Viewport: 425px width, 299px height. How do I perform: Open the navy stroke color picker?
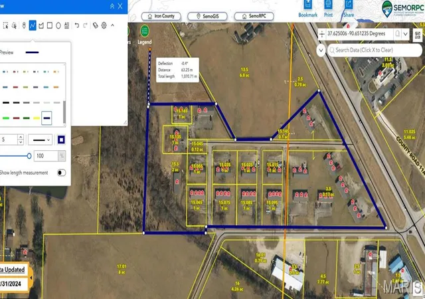point(61,140)
